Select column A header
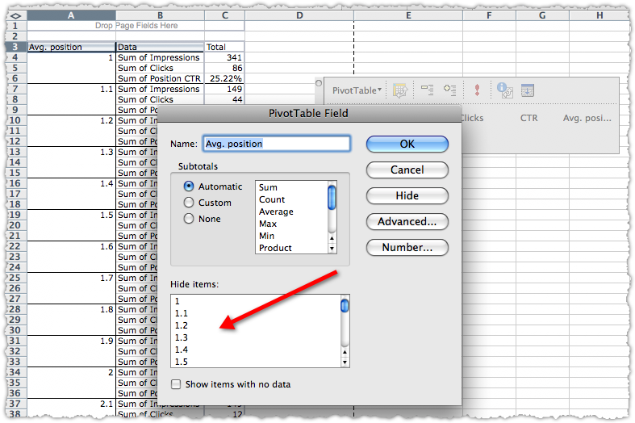635x423 pixels. (71, 15)
